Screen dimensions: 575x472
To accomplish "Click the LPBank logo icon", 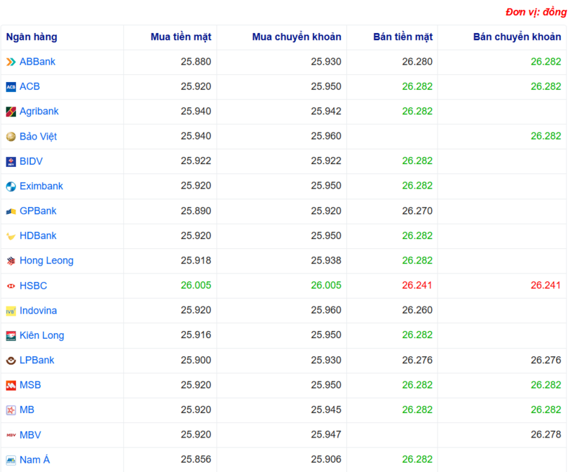I will coord(11,360).
